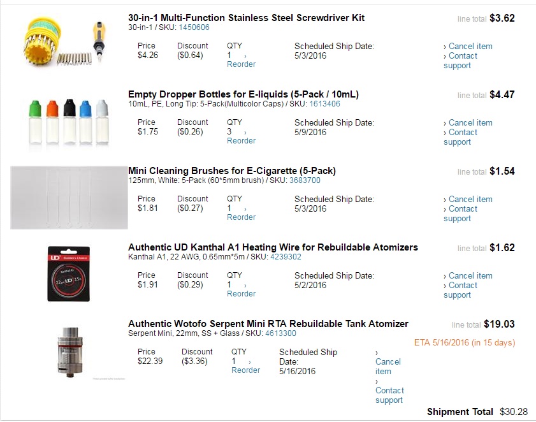Reorder the Empty Dropper Bottles

241,141
